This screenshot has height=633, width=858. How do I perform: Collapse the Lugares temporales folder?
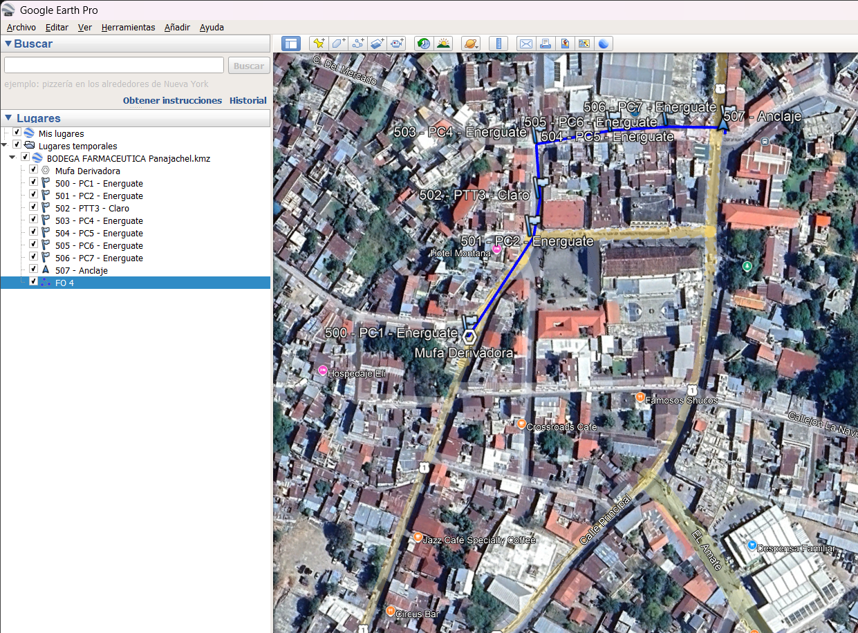[x=6, y=146]
